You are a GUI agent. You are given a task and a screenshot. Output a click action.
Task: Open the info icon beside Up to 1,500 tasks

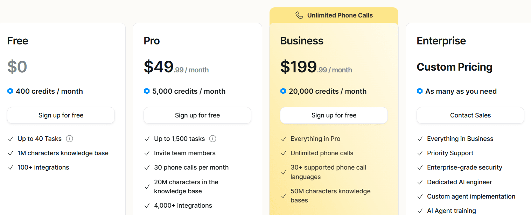coord(213,138)
